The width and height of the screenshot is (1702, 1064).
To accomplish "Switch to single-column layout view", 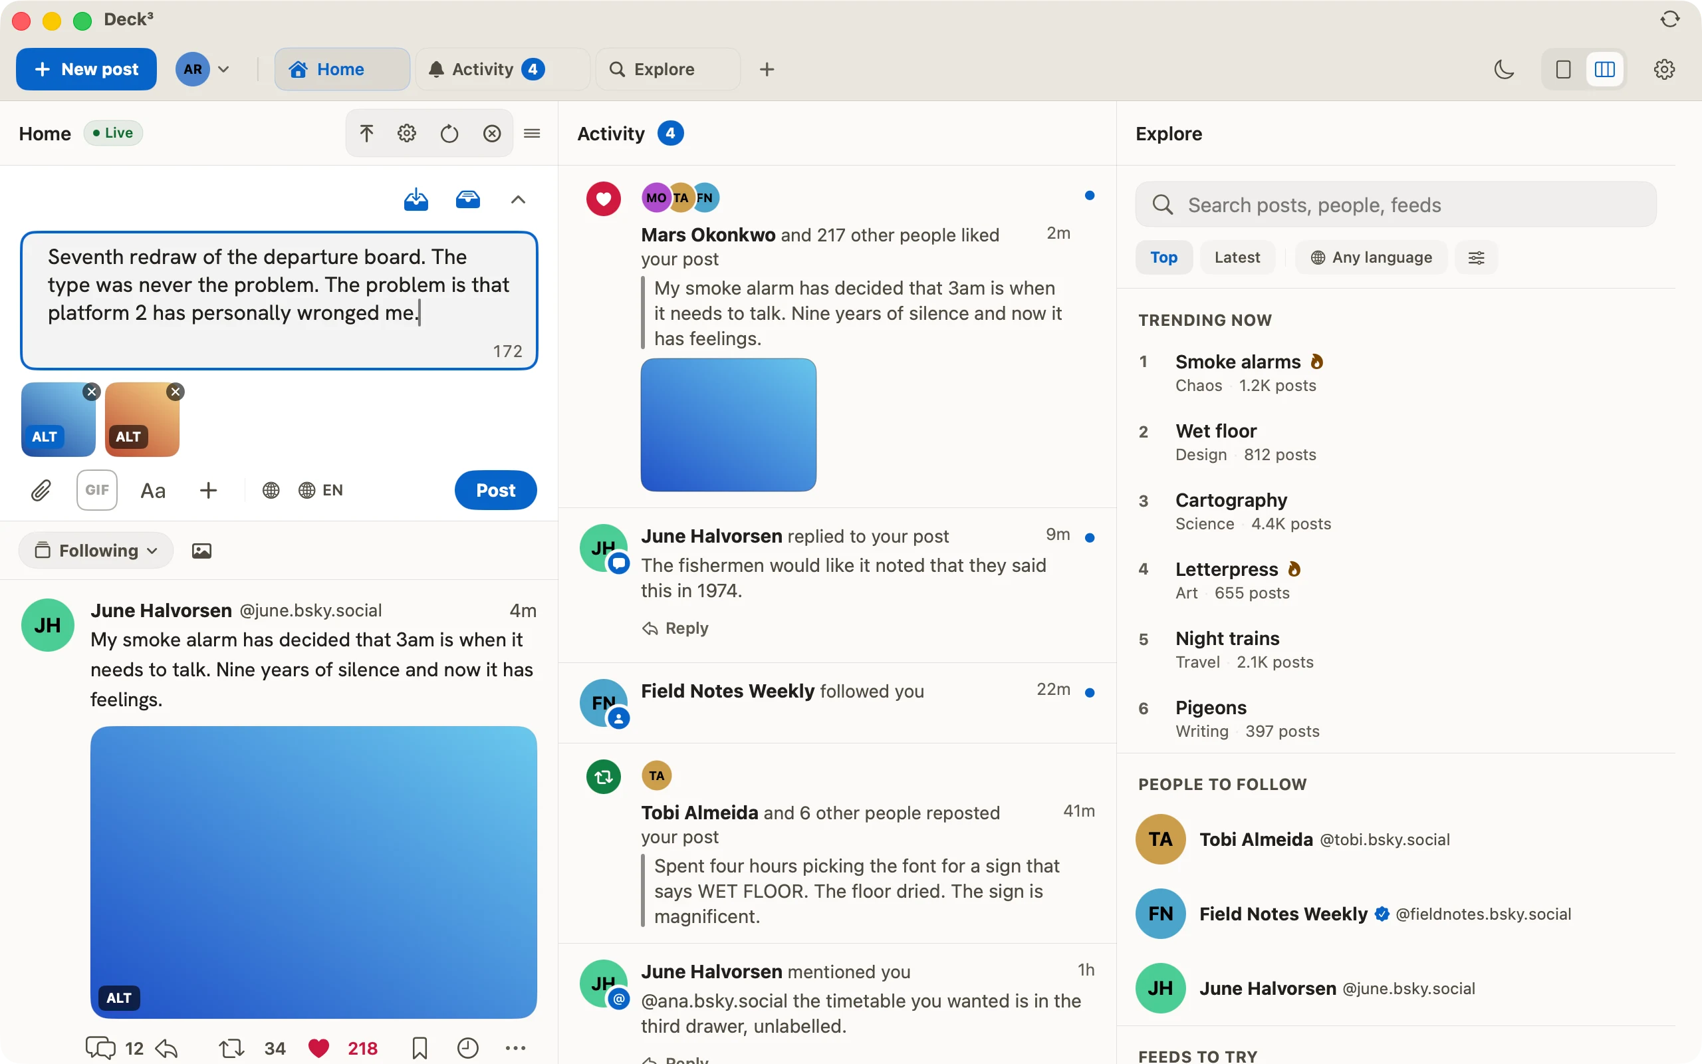I will (1563, 69).
